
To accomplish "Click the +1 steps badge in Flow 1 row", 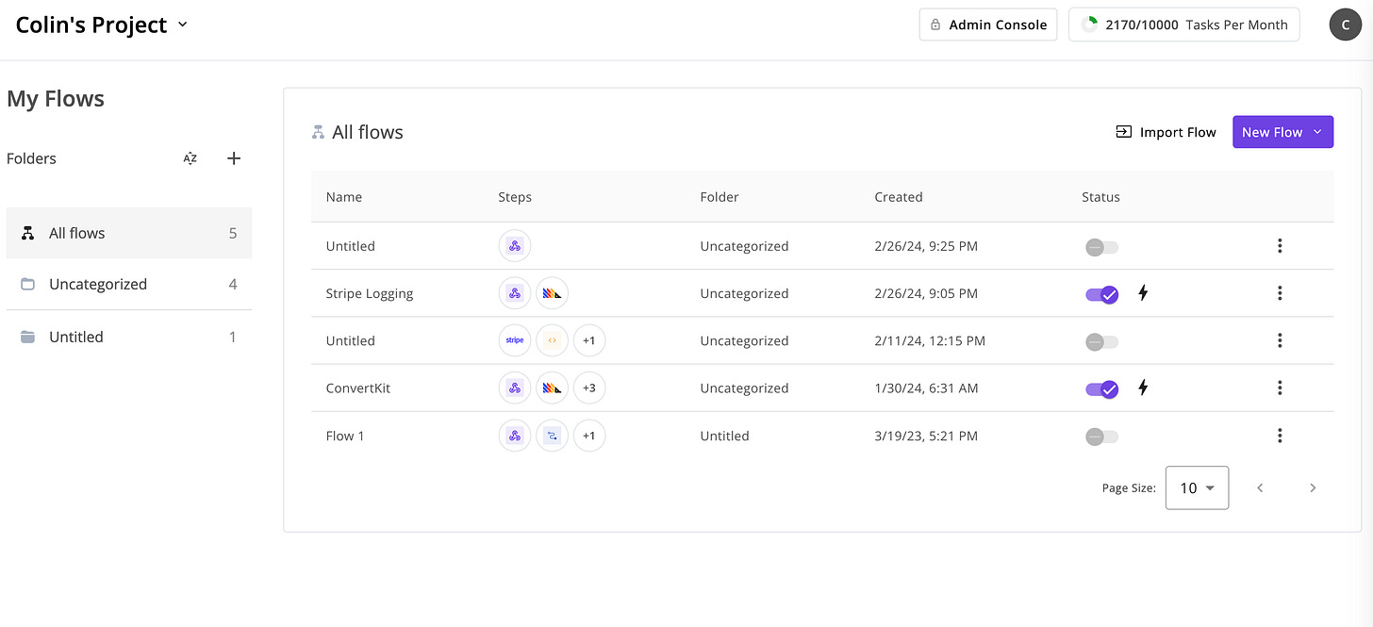I will (589, 436).
